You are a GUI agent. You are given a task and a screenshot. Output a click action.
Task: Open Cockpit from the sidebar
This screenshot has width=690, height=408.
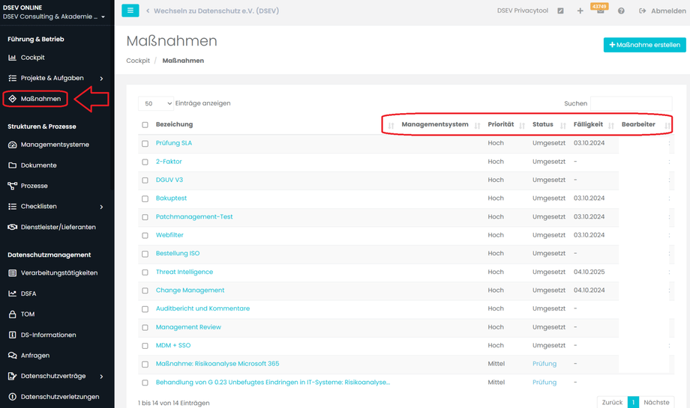click(x=32, y=58)
